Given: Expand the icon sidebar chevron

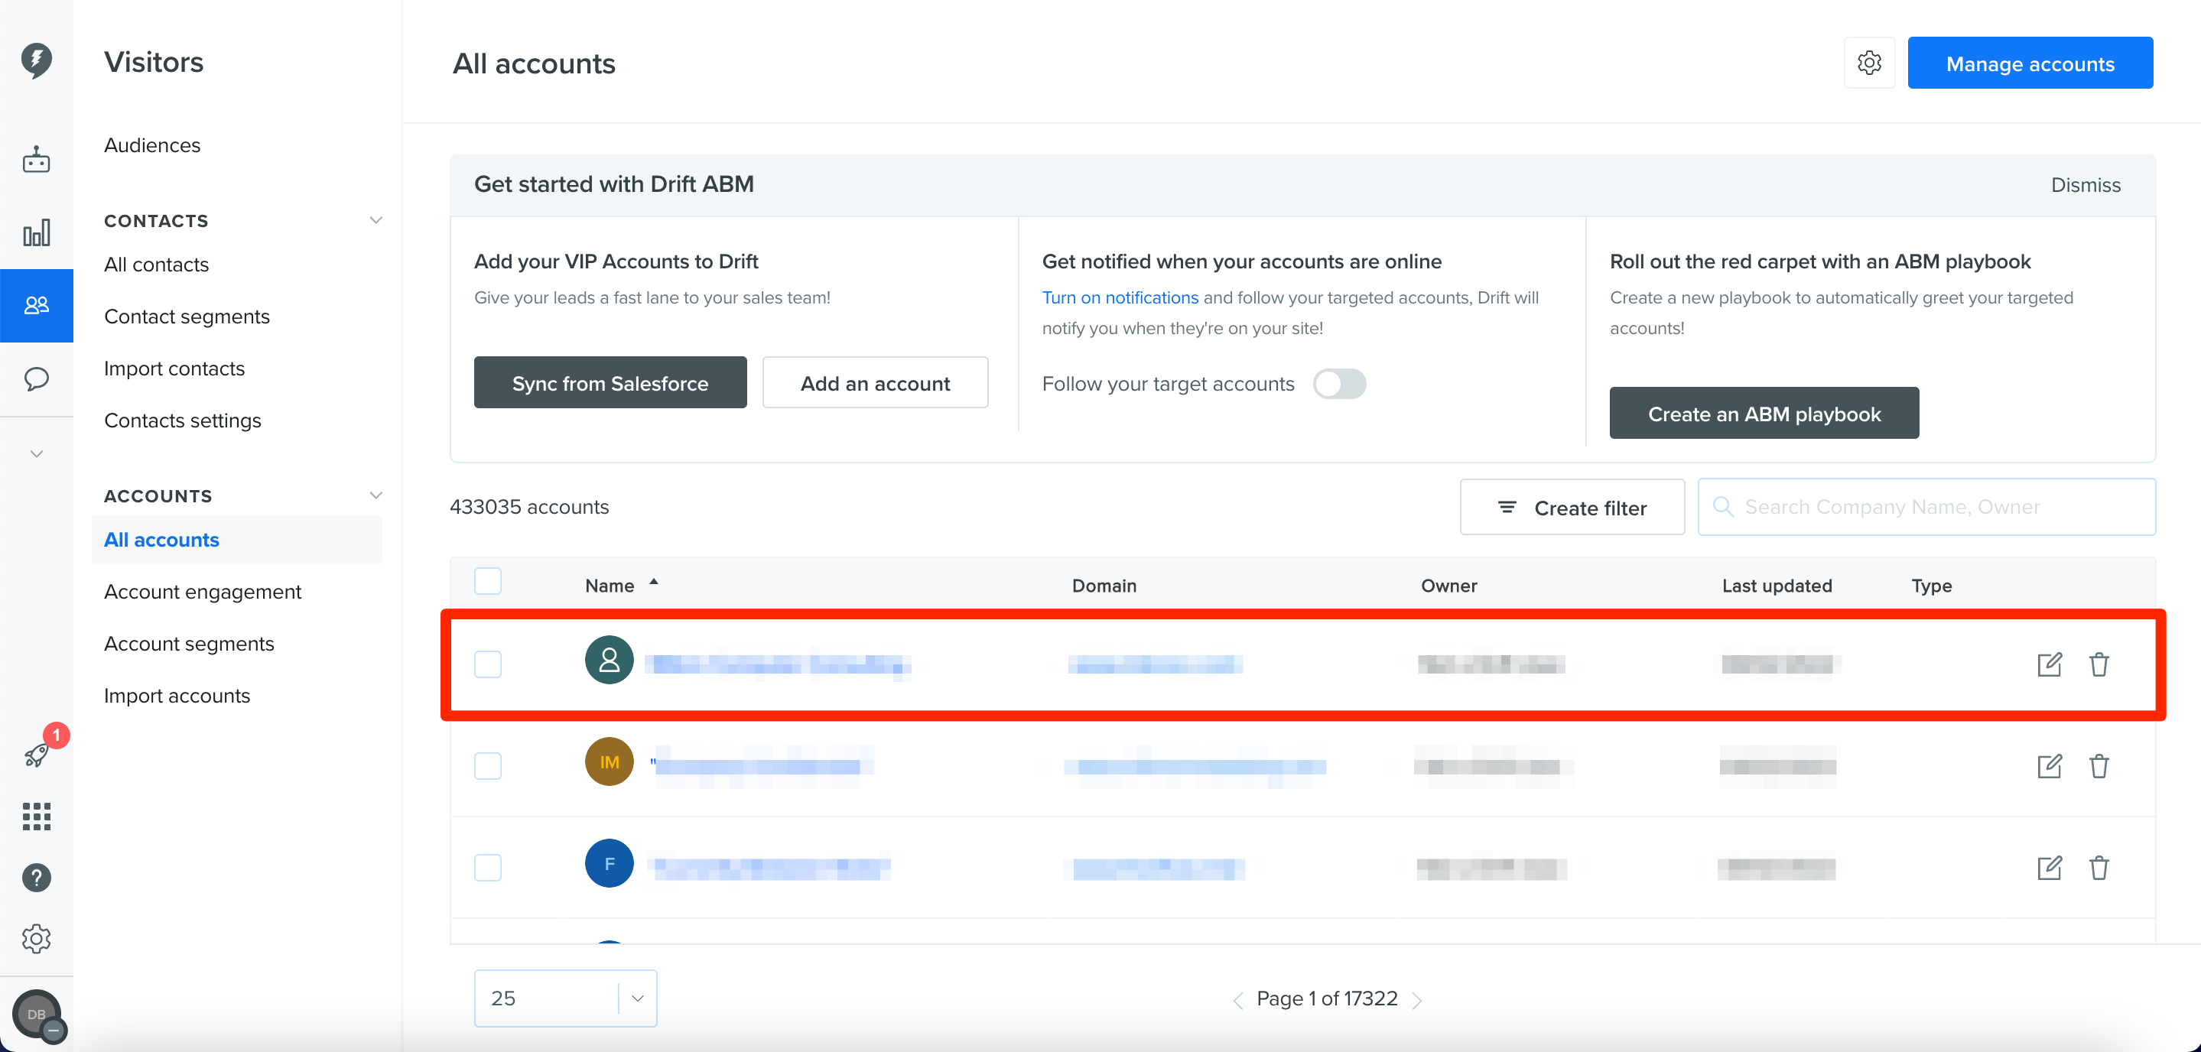Looking at the screenshot, I should 36,453.
